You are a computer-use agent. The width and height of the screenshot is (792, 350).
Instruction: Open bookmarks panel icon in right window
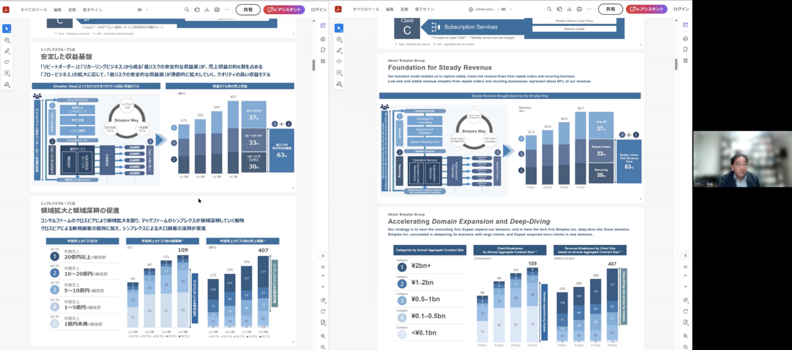[685, 49]
